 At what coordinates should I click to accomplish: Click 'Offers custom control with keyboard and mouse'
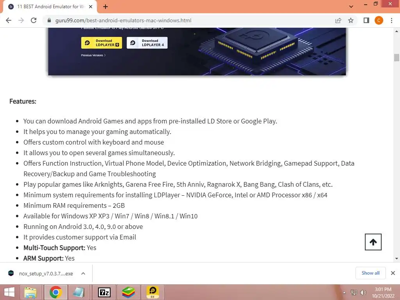[x=94, y=142]
